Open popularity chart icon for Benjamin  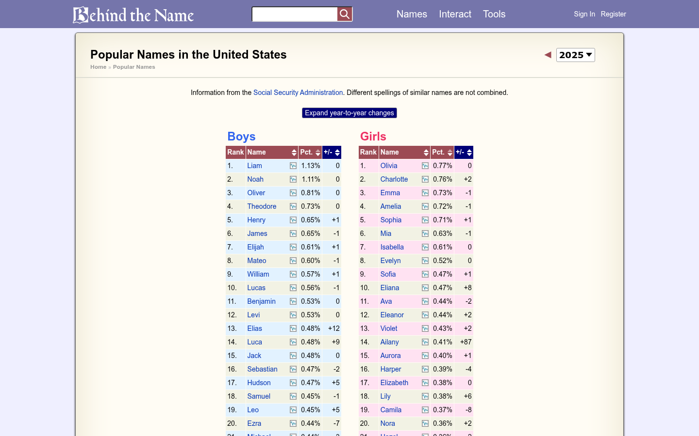tap(293, 301)
